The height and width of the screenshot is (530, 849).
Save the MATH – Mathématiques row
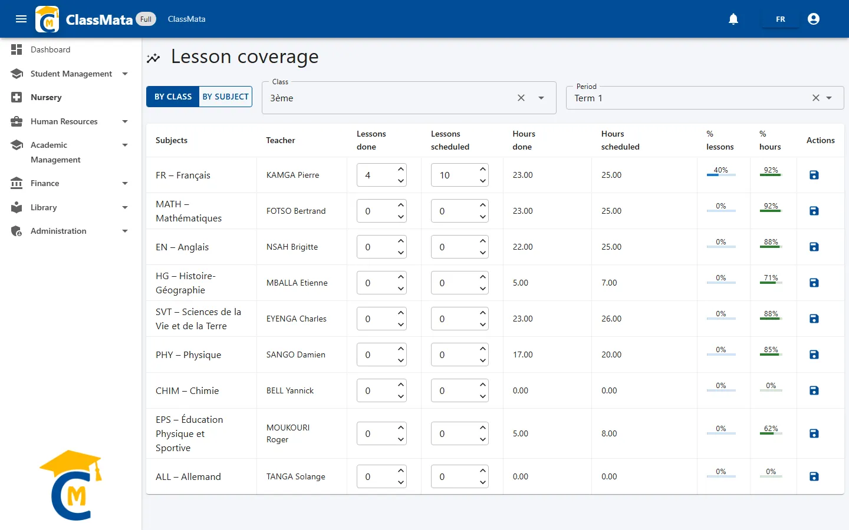click(814, 211)
